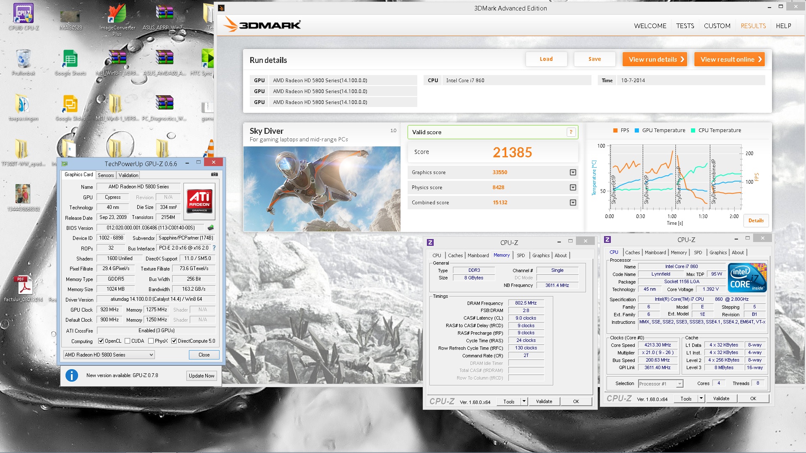Click the graph Details button
The image size is (806, 453).
[x=756, y=221]
